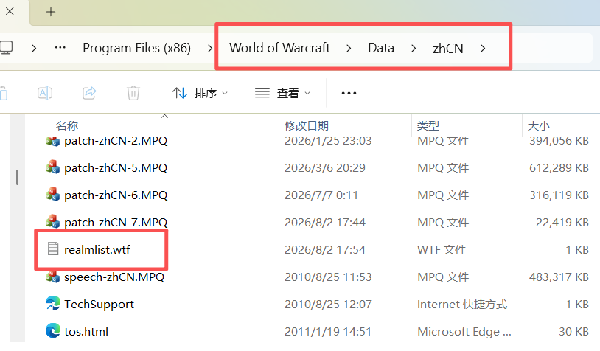Image resolution: width=600 pixels, height=351 pixels.
Task: Click the speech-zhCN.MPQ file name
Action: pyautogui.click(x=114, y=277)
